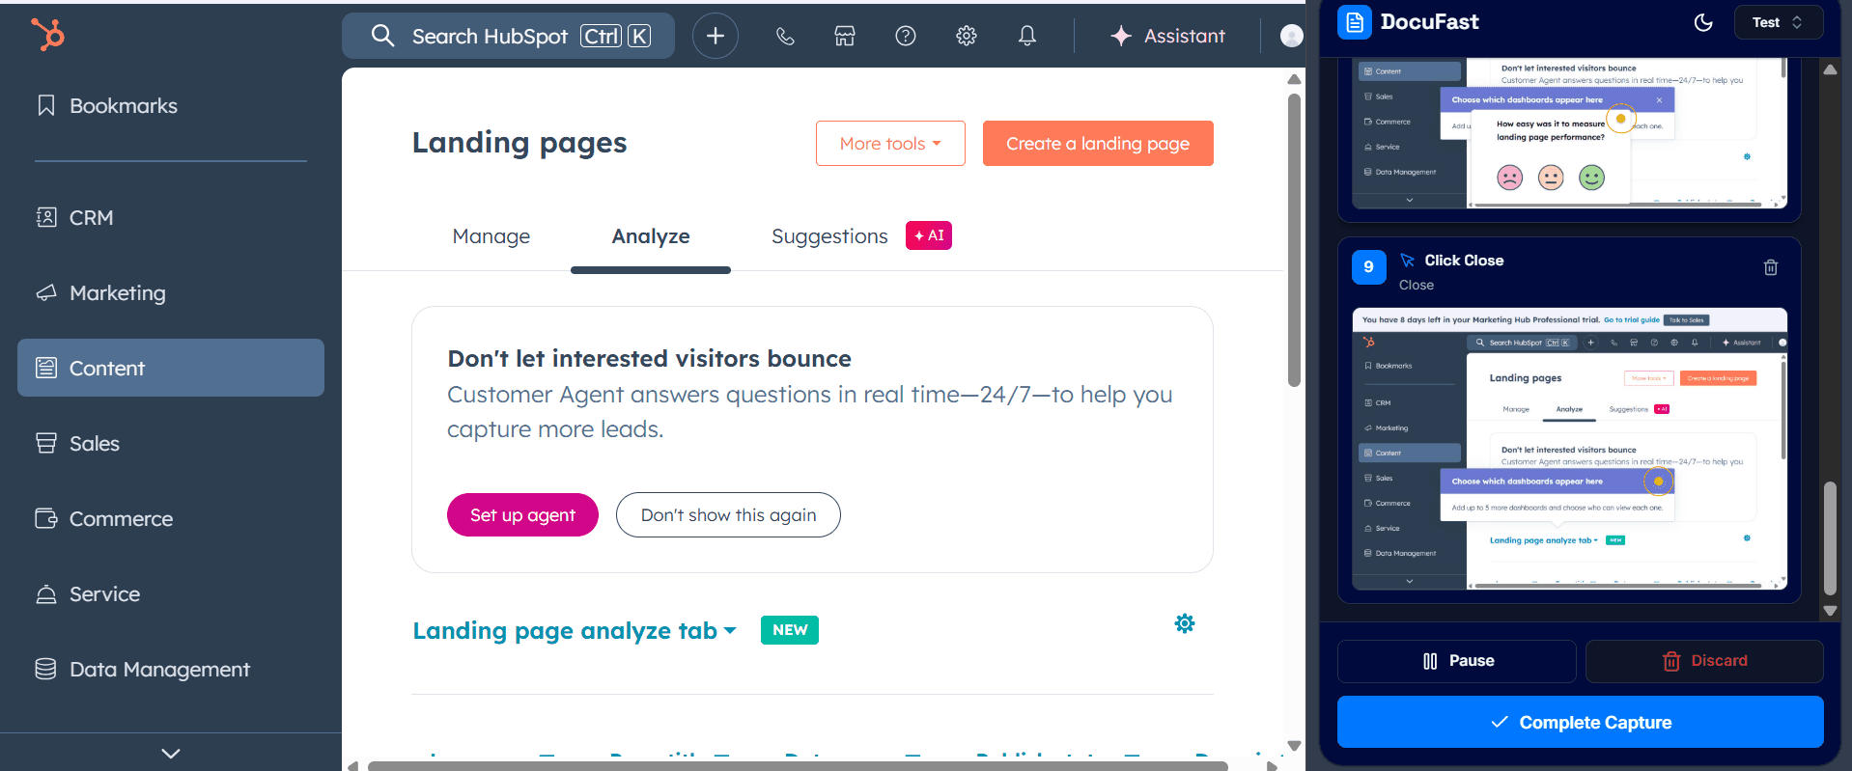Click Create a landing page
Screen dimensions: 1852x771
pos(1098,143)
